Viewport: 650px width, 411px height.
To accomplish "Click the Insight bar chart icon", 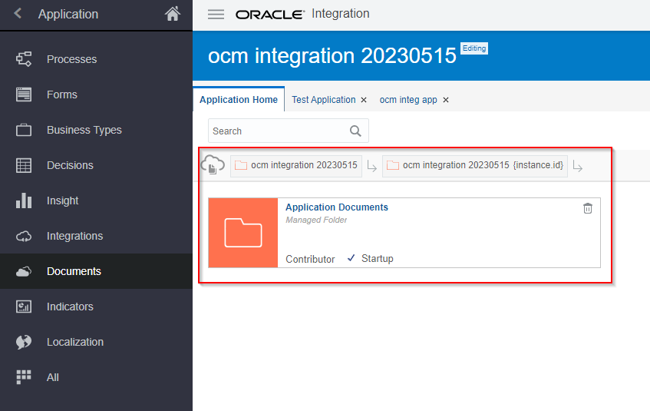I will [x=24, y=201].
